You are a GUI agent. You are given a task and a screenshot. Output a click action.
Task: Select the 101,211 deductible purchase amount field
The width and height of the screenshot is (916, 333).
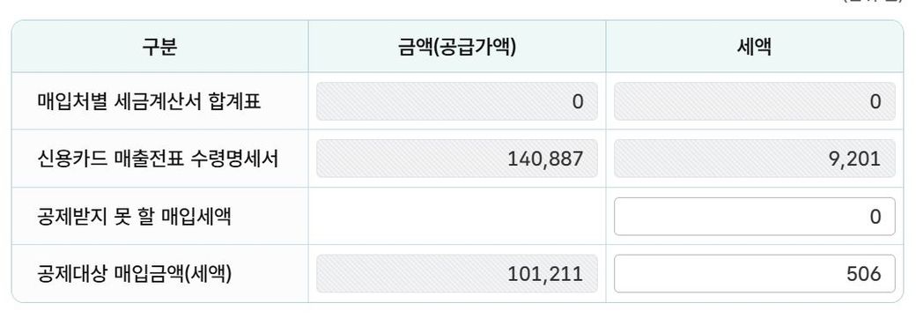point(457,273)
